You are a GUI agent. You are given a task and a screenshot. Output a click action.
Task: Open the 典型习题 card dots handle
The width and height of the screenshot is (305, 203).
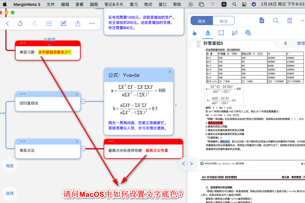pyautogui.click(x=23, y=43)
